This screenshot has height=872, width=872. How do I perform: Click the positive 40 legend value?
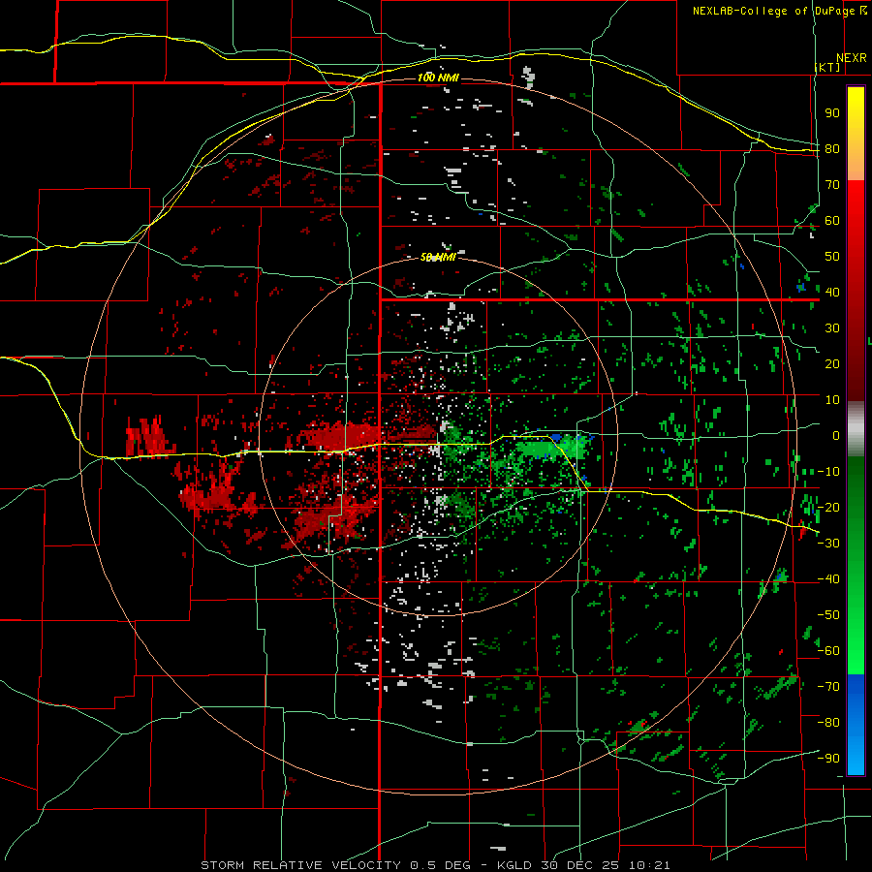tap(832, 292)
